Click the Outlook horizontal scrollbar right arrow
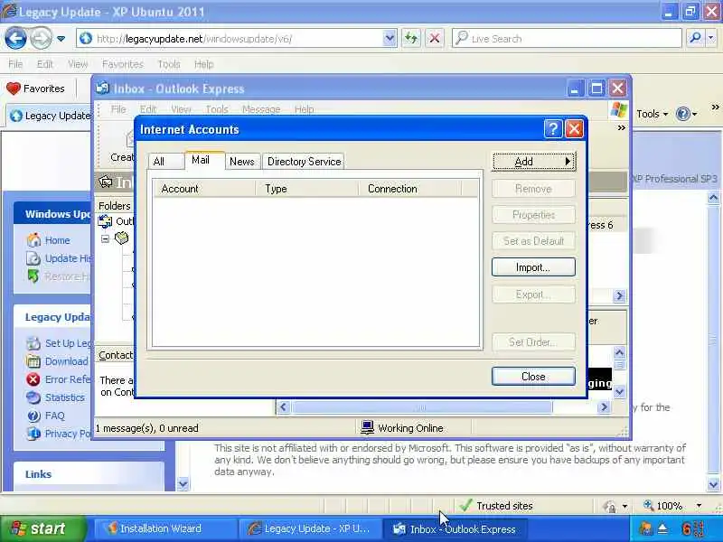 [604, 407]
